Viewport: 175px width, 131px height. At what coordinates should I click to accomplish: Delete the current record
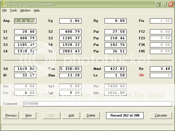(x=91, y=116)
